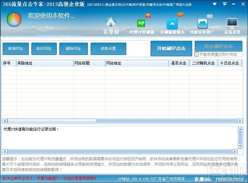
Task: Sort by 来路地址 column header
Action: click(x=45, y=63)
